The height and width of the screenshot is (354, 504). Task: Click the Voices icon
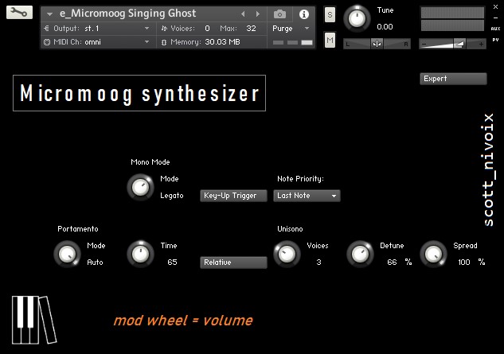pyautogui.click(x=164, y=29)
